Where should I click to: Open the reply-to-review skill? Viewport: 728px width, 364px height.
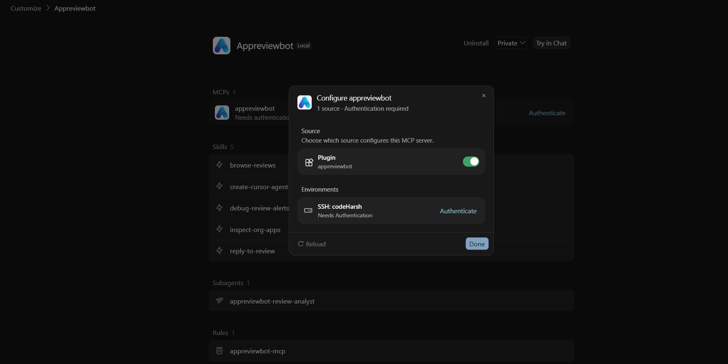(252, 251)
